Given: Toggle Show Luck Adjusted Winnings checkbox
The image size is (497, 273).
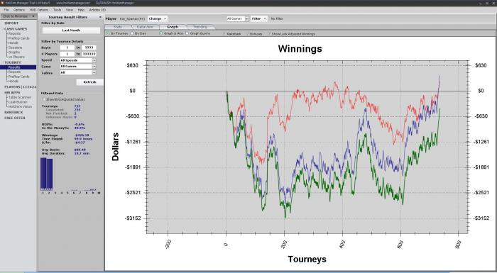Looking at the screenshot, I should pos(269,33).
